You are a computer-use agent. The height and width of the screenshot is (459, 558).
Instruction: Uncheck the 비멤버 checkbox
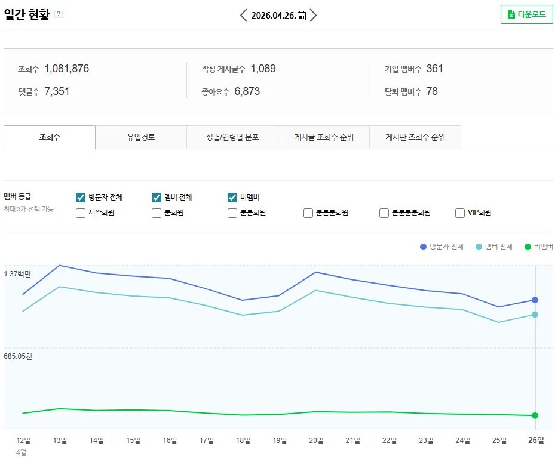point(232,198)
